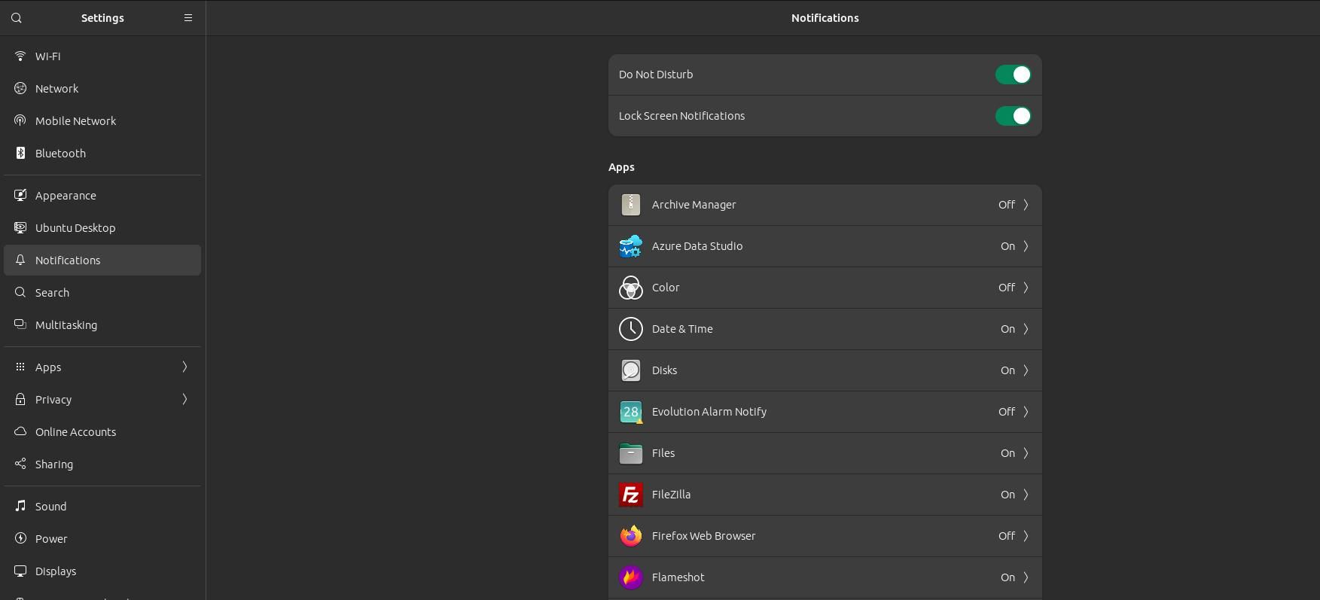Click the Sharing icon in sidebar
Viewport: 1320px width, 600px height.
point(20,464)
